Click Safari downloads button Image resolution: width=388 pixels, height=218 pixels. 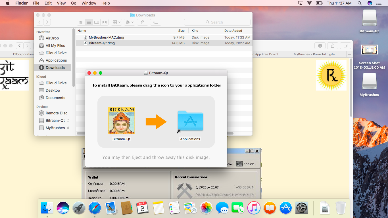[320, 46]
